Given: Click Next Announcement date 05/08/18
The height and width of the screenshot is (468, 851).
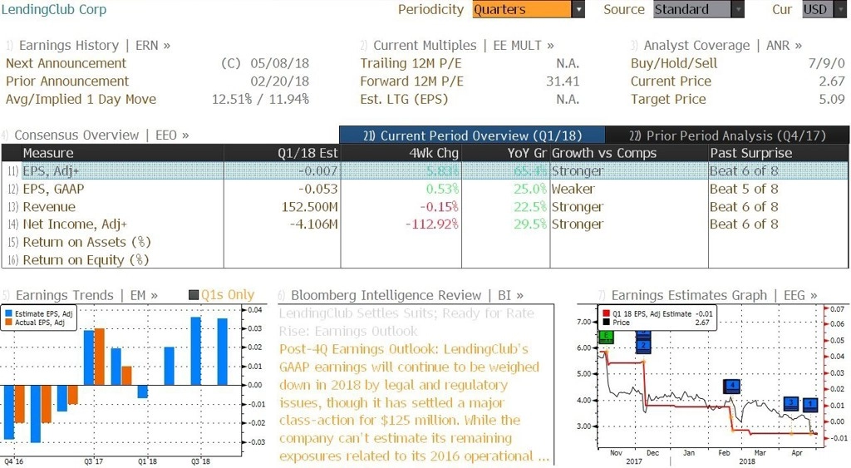Looking at the screenshot, I should pos(279,63).
